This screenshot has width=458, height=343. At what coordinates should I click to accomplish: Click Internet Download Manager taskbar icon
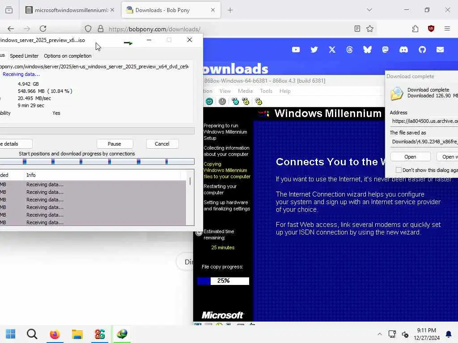click(122, 334)
